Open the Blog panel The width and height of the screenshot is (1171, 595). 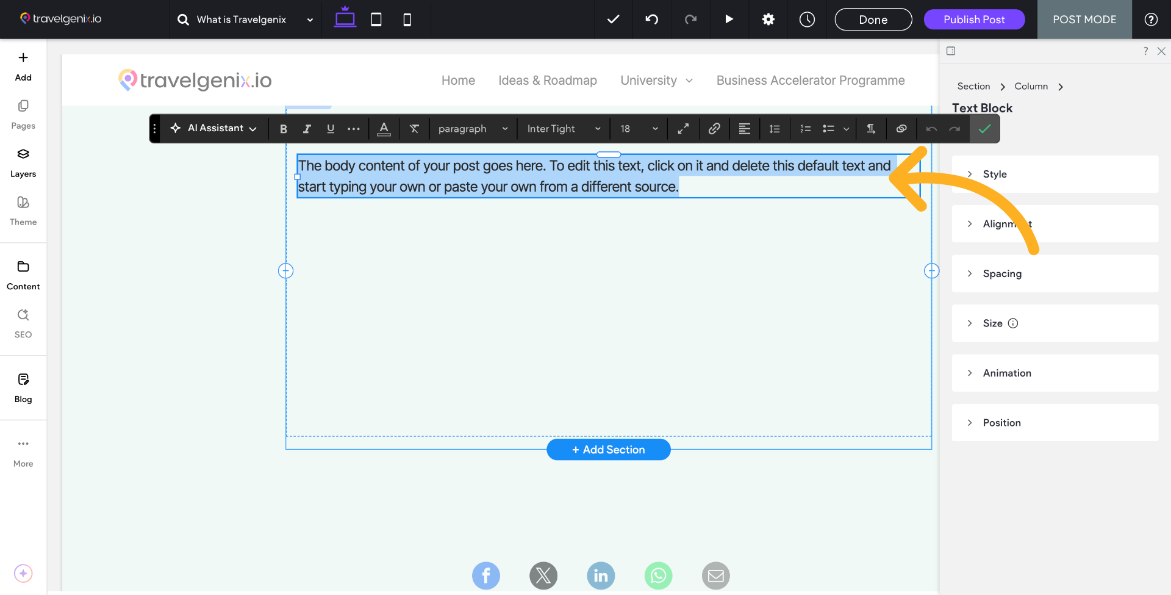tap(23, 387)
